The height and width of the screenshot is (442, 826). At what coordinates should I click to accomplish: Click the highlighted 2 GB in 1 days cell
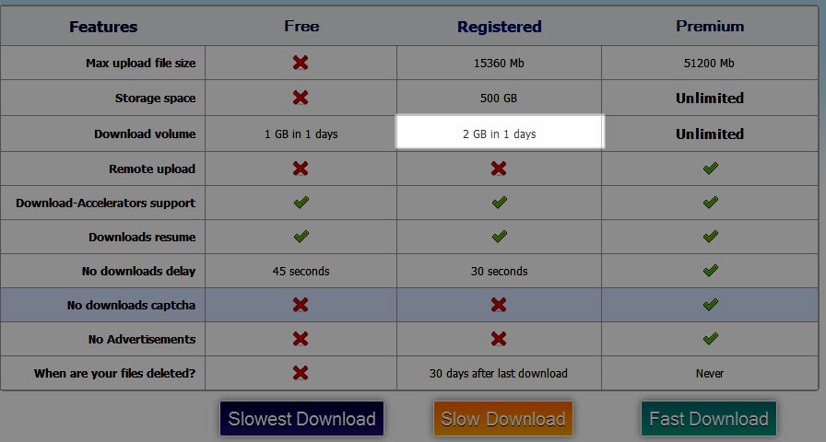pos(499,134)
